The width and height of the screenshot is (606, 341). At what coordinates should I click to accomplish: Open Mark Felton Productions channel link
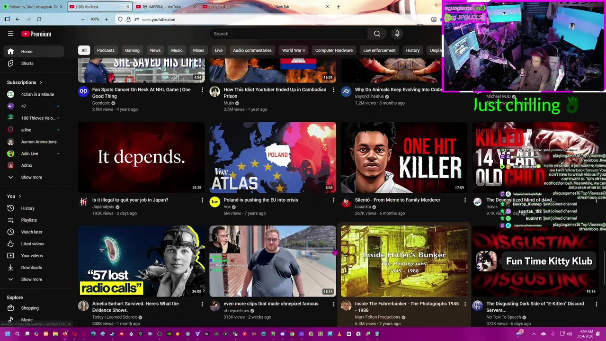click(x=377, y=317)
